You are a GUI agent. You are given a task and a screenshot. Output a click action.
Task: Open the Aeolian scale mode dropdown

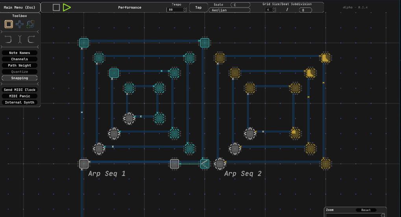tap(229, 10)
